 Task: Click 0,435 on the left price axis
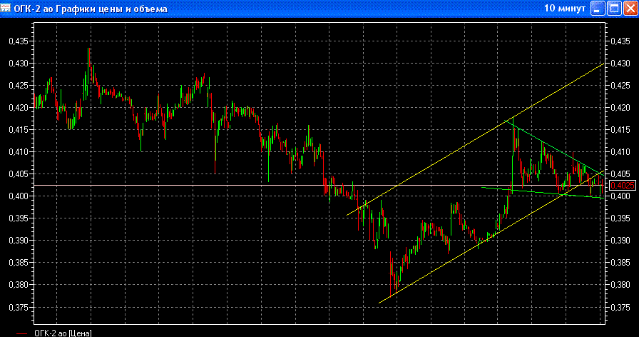[x=19, y=41]
